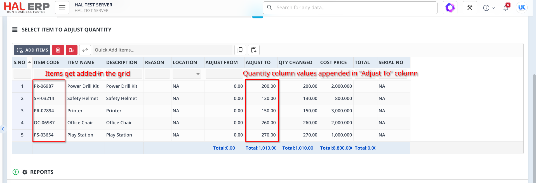Viewport: 536px width, 183px height.
Task: Click the HAL ERP logo
Action: (27, 8)
